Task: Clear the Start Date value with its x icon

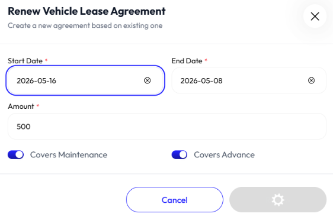Action: (148, 80)
